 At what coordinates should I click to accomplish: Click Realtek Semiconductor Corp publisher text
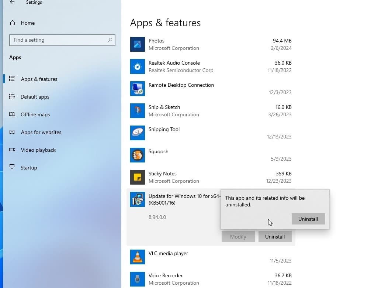[181, 70]
